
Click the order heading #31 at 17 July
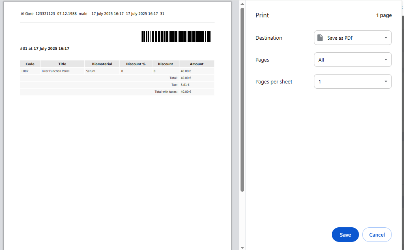[x=45, y=49]
